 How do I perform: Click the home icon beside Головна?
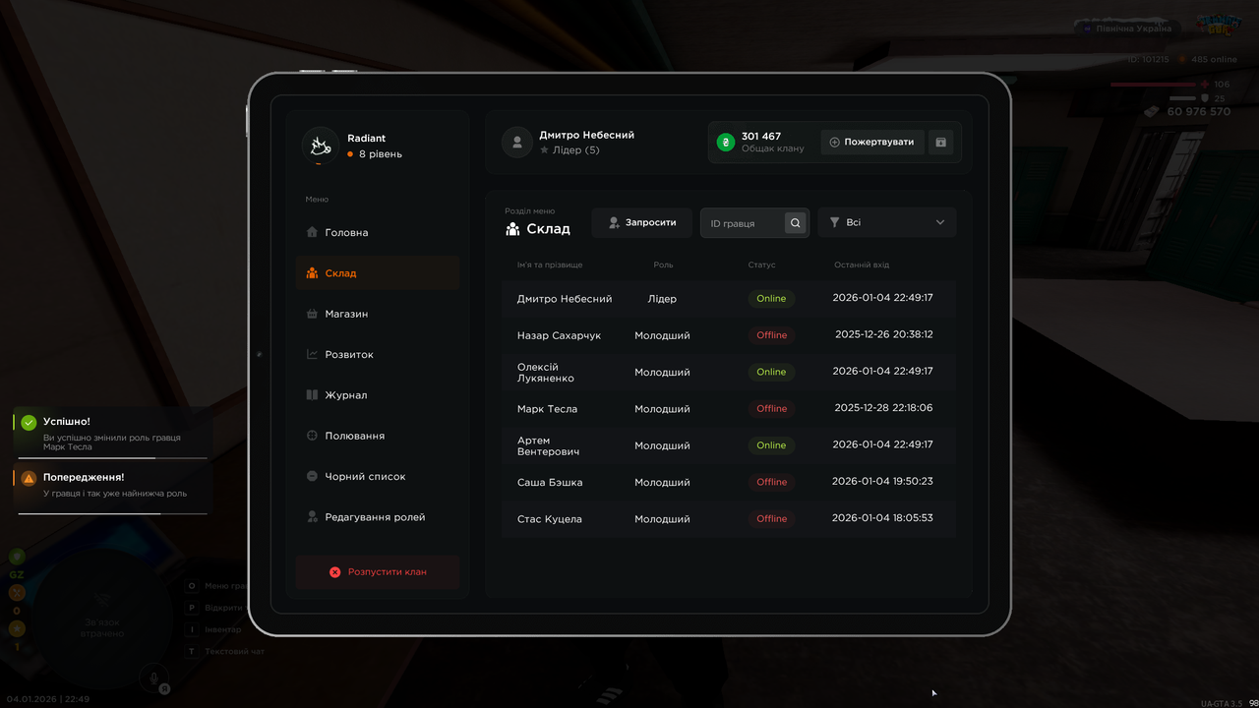tap(312, 232)
